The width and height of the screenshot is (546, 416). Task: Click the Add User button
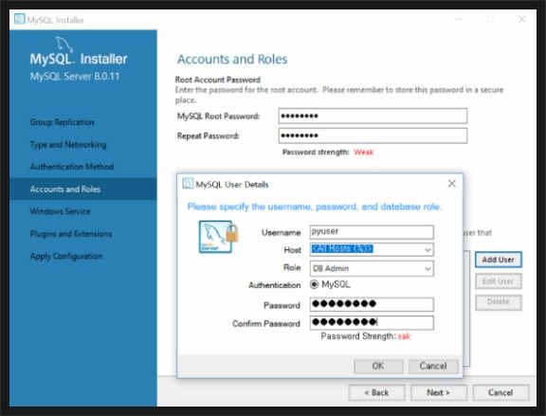pyautogui.click(x=499, y=260)
